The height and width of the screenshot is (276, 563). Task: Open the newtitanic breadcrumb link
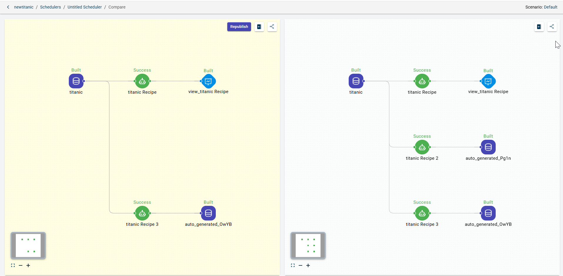coord(24,7)
